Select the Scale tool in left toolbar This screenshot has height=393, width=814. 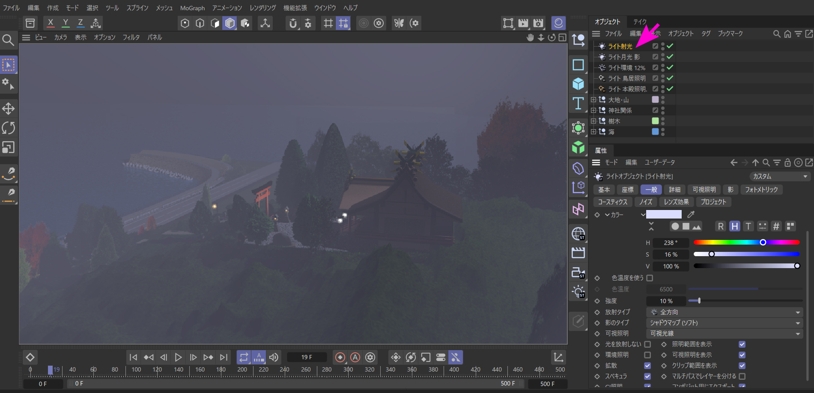(9, 148)
